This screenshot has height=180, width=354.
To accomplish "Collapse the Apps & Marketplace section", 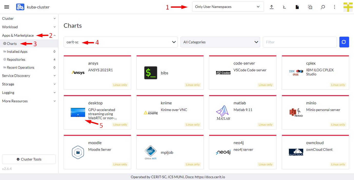I will (55, 35).
